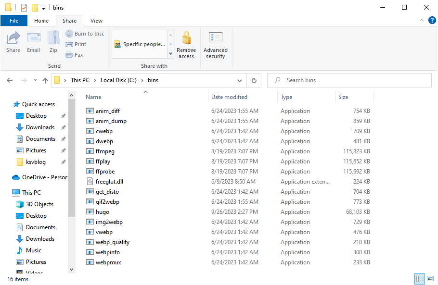
Task: Click the Email icon in Send group
Action: [34, 42]
